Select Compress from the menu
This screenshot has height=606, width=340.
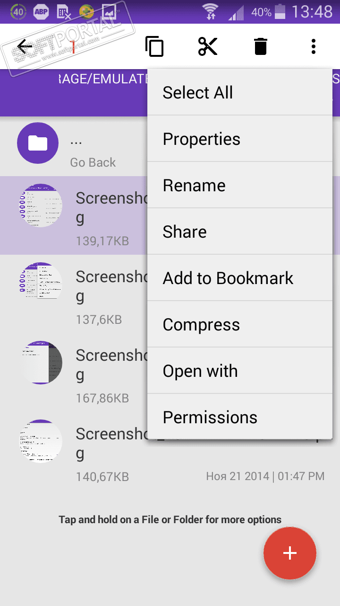(240, 325)
